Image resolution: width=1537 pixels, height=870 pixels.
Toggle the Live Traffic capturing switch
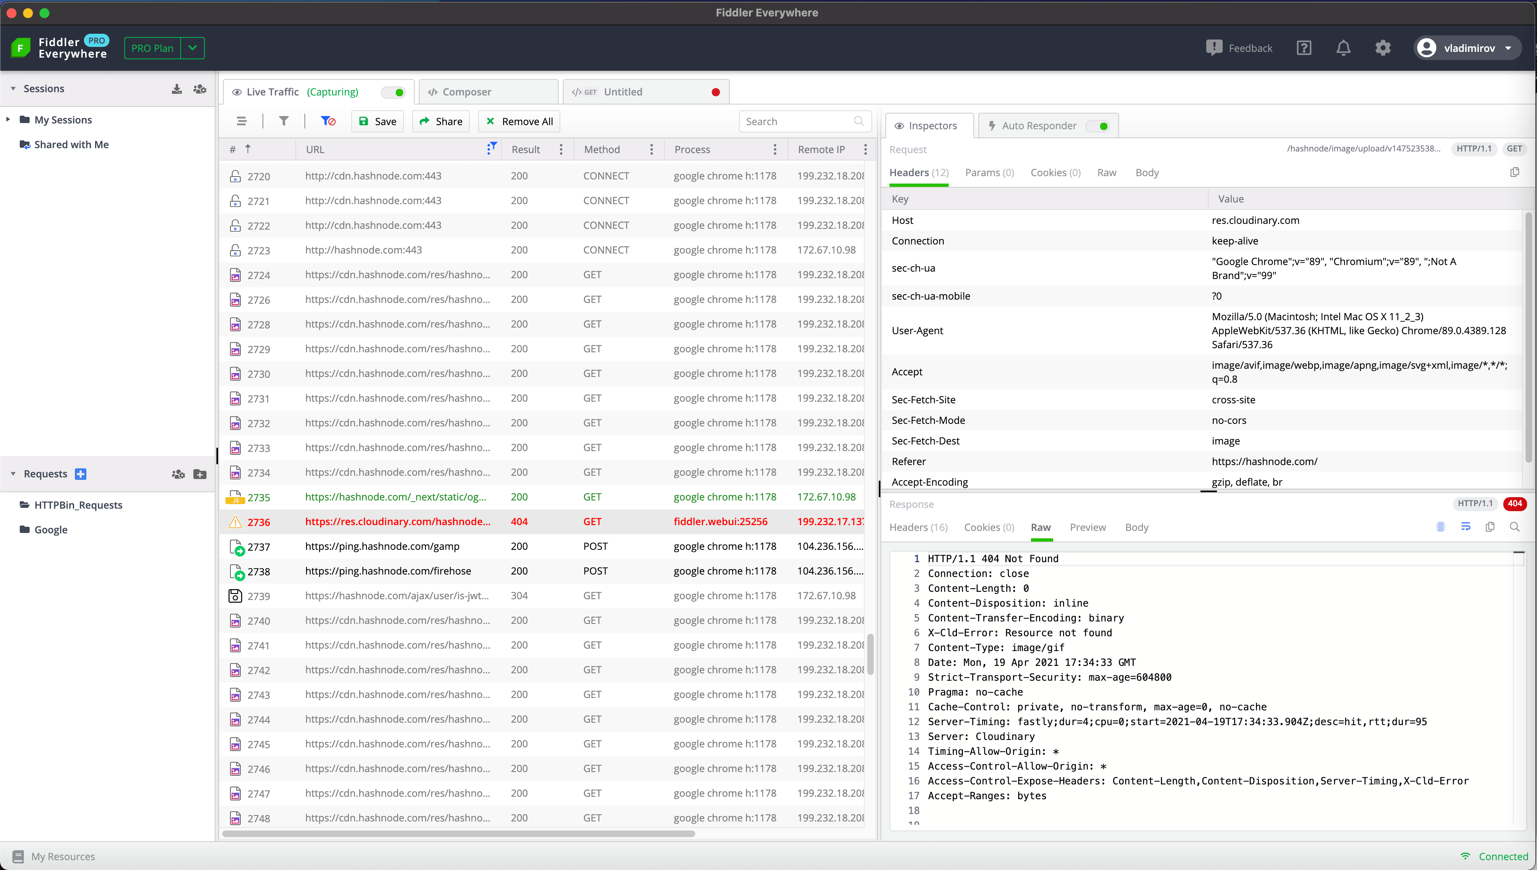point(393,92)
